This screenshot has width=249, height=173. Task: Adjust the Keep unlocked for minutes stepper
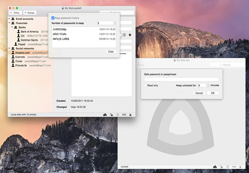tap(208, 85)
